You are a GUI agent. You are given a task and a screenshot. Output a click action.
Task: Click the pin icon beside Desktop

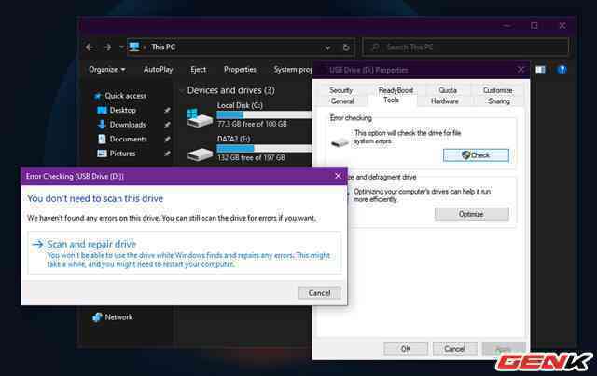(x=167, y=110)
